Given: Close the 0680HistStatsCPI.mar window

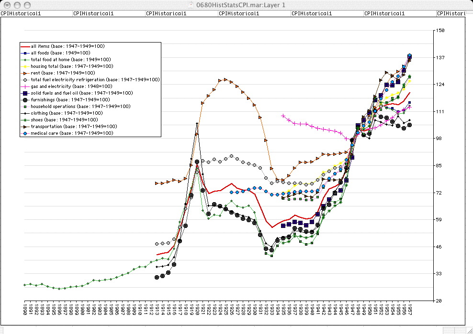Looking at the screenshot, I should coord(6,5).
